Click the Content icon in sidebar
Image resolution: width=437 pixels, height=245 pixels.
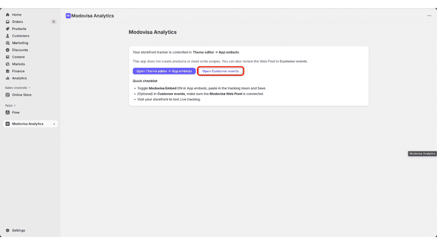coord(7,57)
